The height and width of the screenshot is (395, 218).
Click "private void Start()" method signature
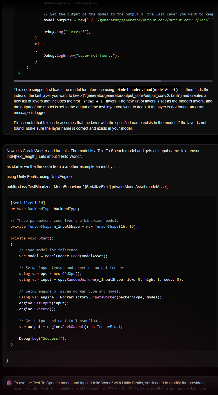pos(32,238)
